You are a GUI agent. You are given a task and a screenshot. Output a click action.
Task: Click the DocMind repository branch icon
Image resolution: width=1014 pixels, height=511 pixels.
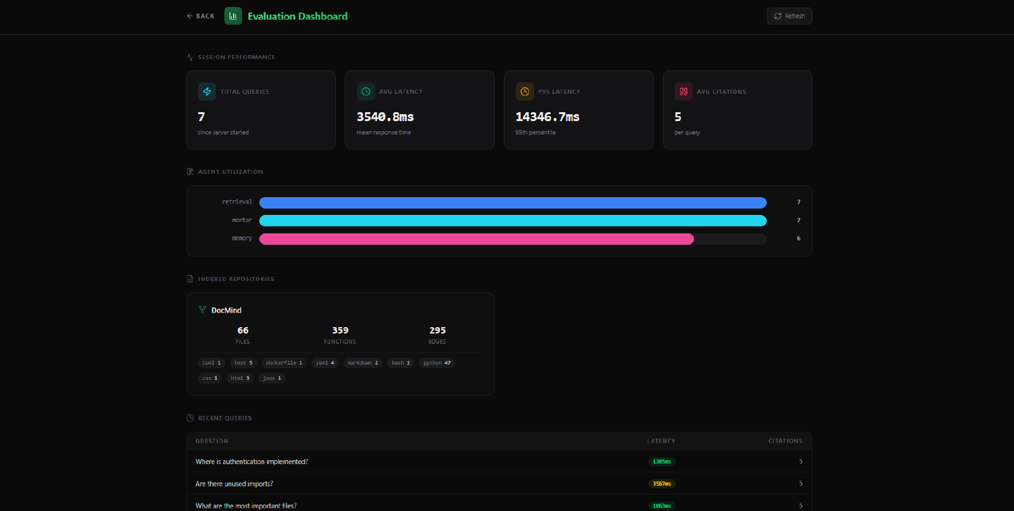(x=202, y=310)
